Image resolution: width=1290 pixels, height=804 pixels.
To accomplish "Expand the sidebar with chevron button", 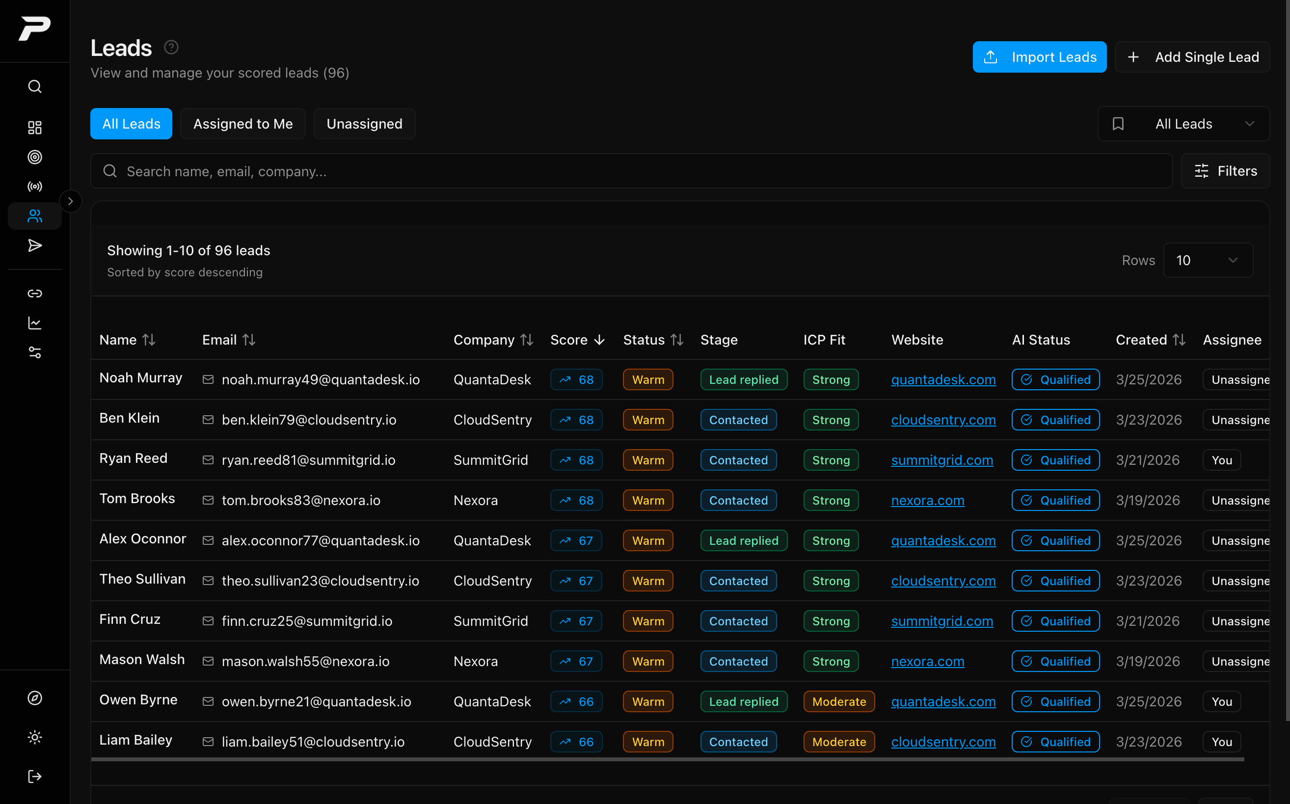I will click(x=70, y=202).
